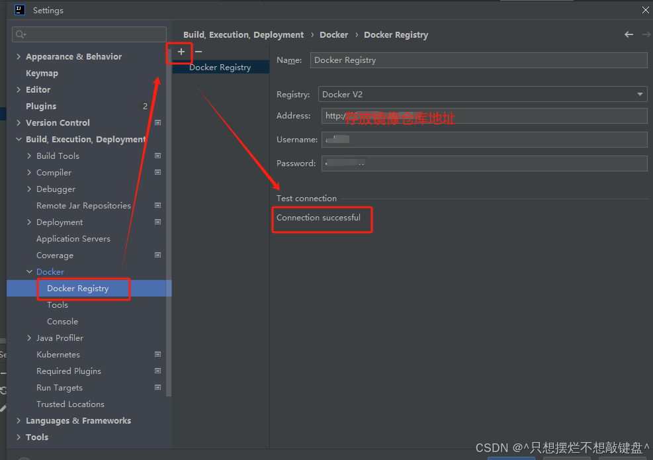Image resolution: width=653 pixels, height=460 pixels.
Task: Expand the Debugger node
Action: tap(29, 189)
